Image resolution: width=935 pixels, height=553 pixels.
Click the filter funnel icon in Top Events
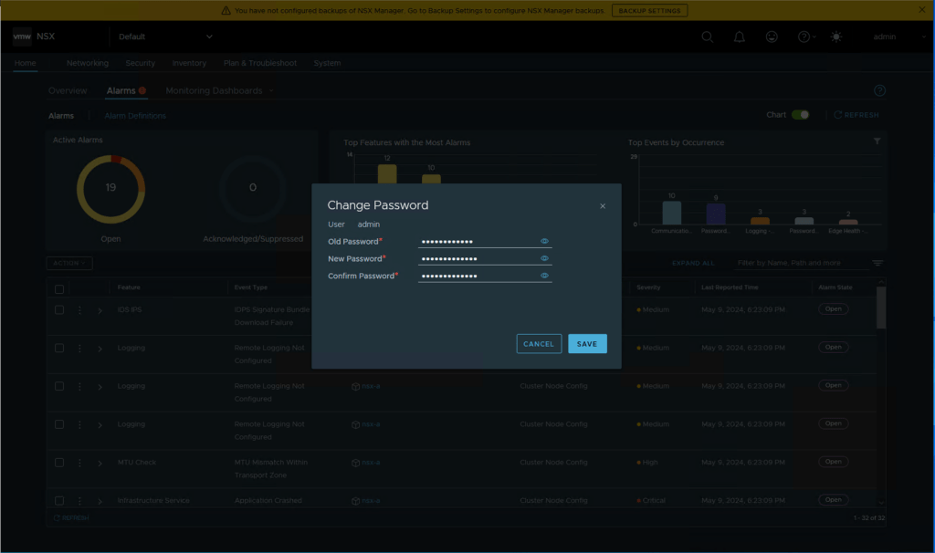coord(877,141)
